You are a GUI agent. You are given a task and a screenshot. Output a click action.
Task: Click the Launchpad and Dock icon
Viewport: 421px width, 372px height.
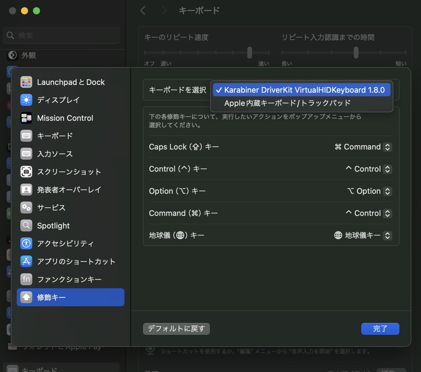[x=26, y=82]
